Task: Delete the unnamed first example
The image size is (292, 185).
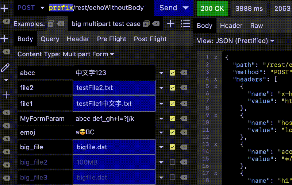Action: point(61,24)
